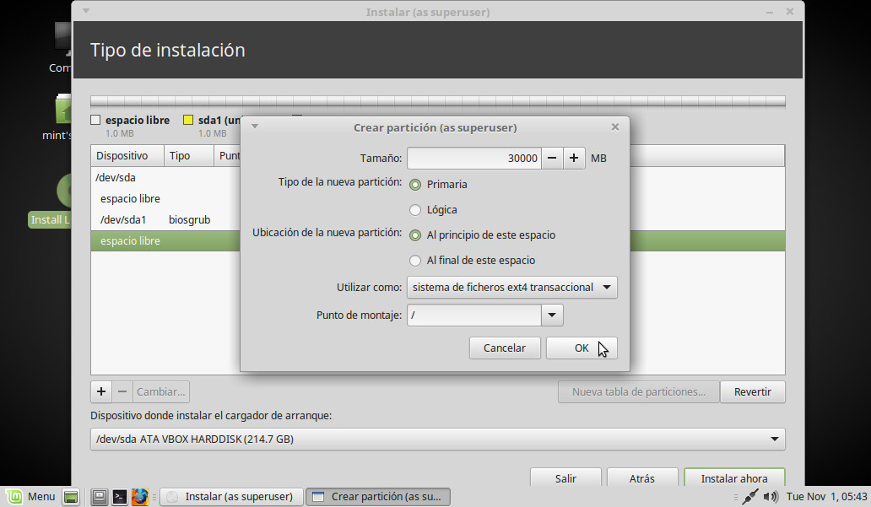Select Primaria partition type

(415, 184)
